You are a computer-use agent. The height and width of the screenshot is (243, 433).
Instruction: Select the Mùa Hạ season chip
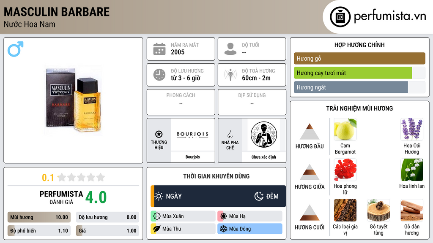tap(250, 216)
